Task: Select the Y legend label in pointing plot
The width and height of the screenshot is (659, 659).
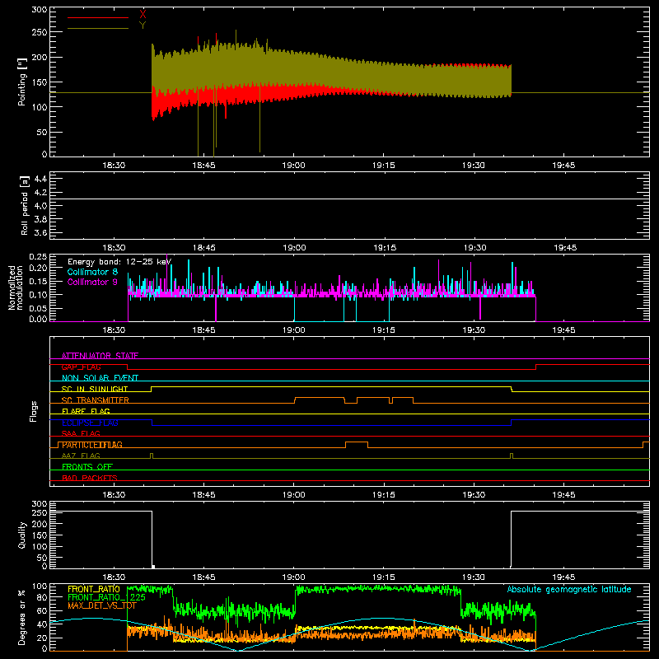Action: pos(143,26)
